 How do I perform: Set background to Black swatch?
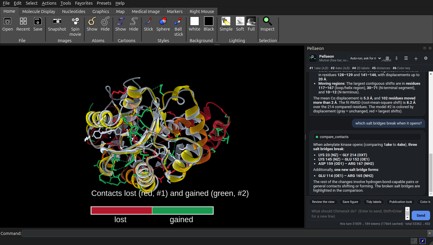click(x=209, y=21)
